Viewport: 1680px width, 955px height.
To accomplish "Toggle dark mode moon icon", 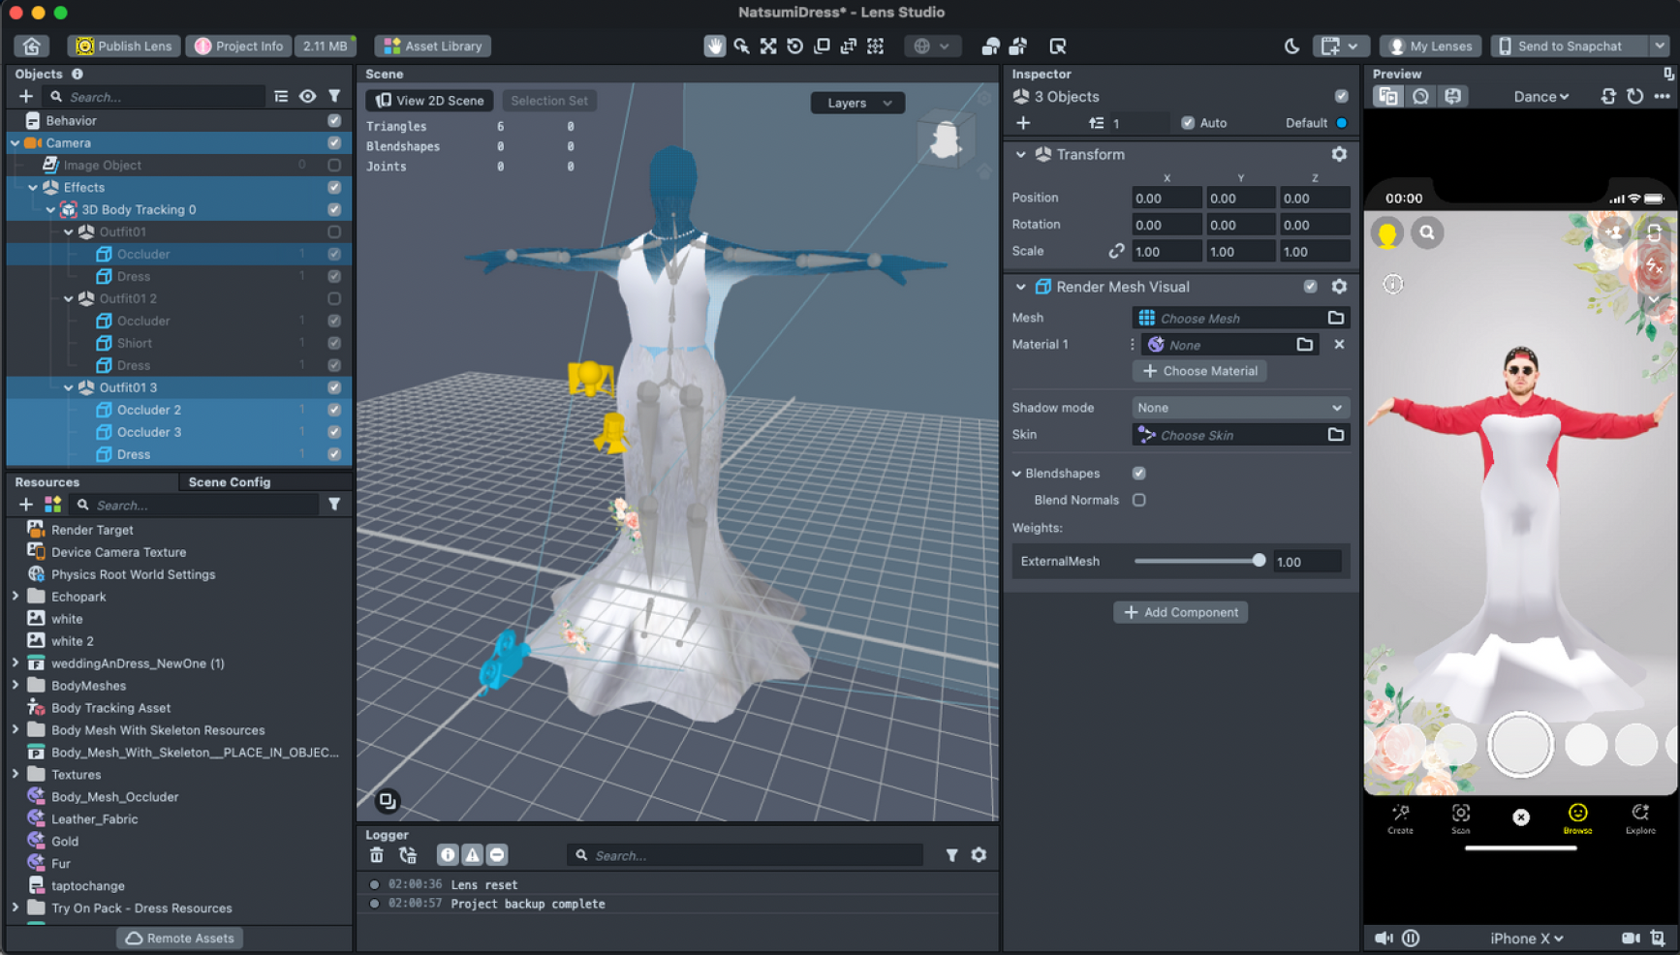I will pos(1291,46).
